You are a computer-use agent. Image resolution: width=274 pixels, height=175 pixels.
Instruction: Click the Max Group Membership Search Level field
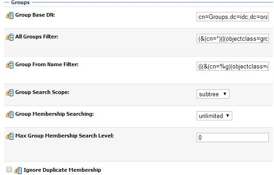(x=233, y=137)
